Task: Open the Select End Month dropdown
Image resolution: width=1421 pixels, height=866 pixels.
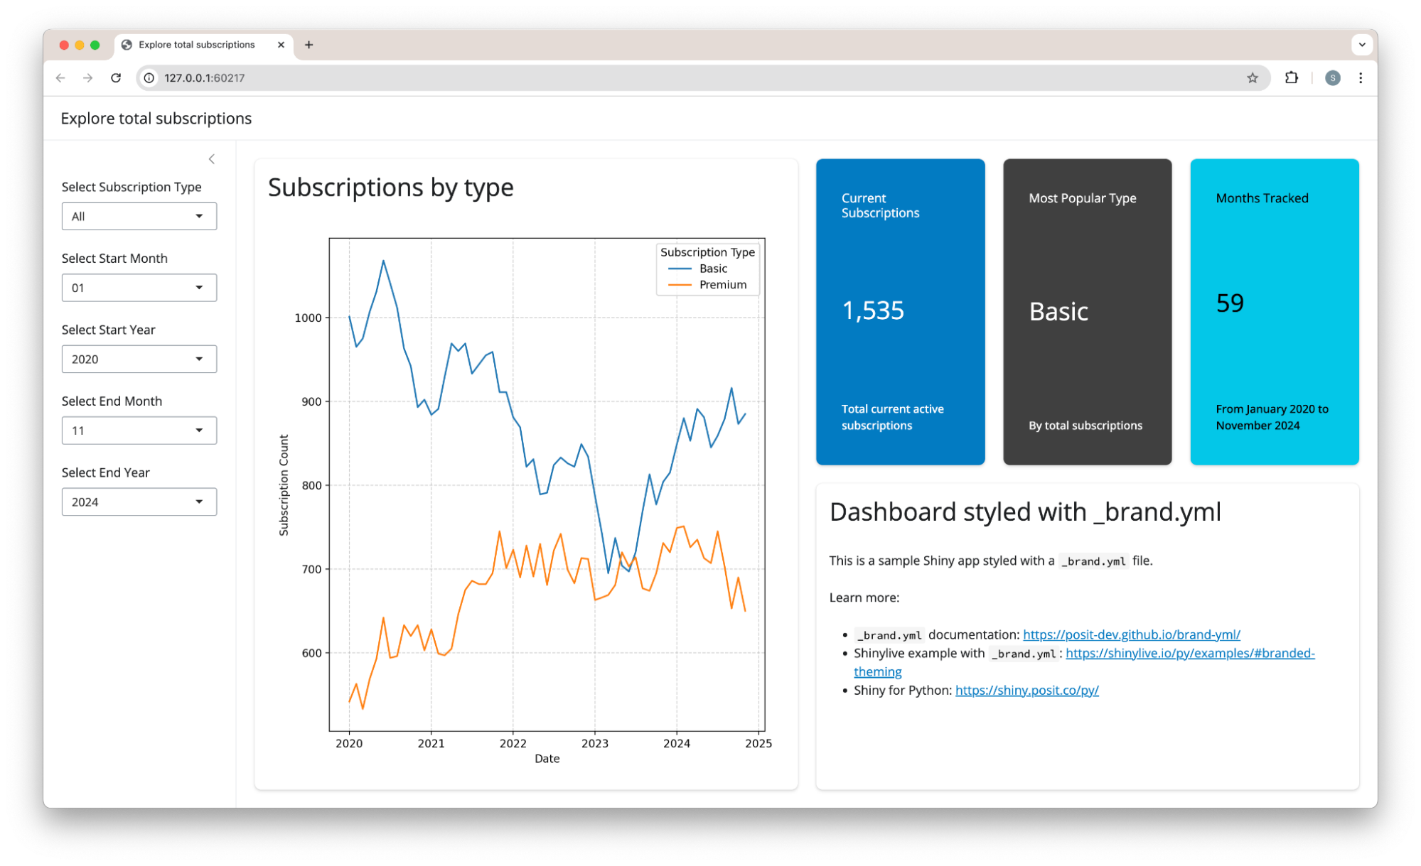Action: (x=139, y=431)
